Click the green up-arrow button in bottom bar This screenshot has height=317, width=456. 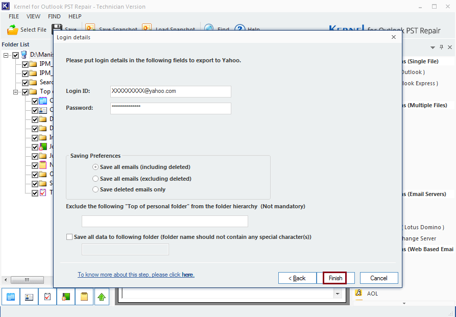[x=102, y=297]
